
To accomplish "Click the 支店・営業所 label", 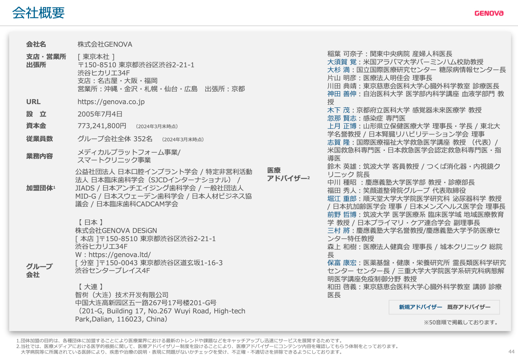I will (46, 57).
